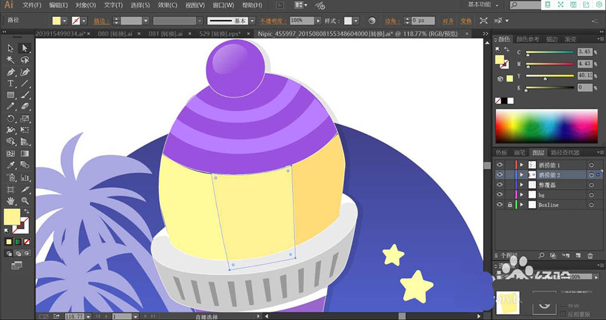Delete selected layer using trash icon
This screenshot has height=320, width=606.
pyautogui.click(x=590, y=255)
